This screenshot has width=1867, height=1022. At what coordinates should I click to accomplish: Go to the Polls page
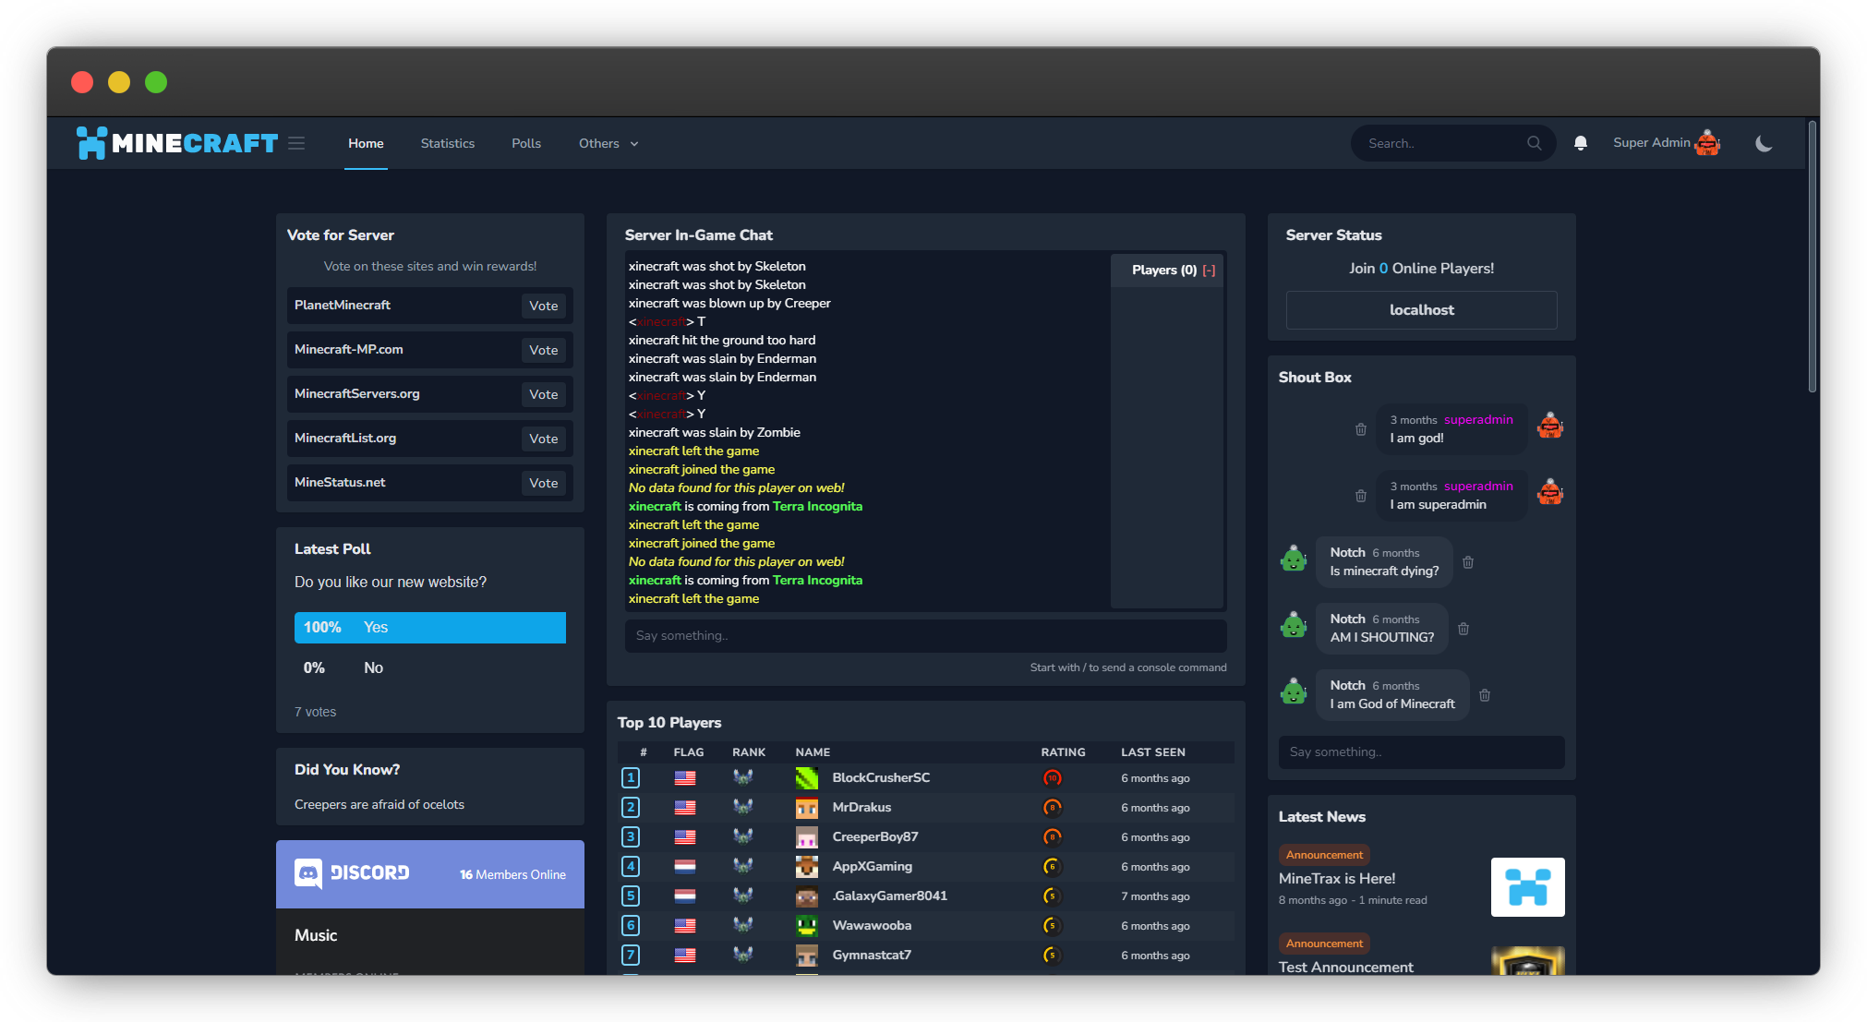525,143
